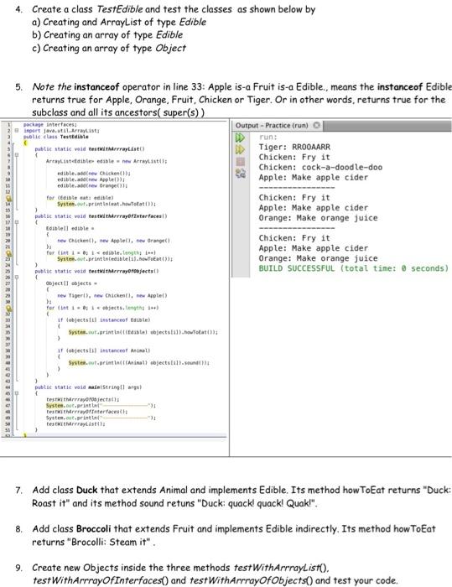452x587 pixels.
Task: Click the red Stop square in Output sidebar
Action: 240,162
